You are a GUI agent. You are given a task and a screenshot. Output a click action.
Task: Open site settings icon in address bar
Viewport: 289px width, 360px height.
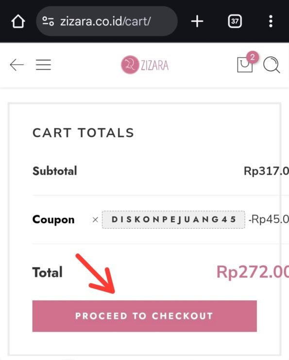pyautogui.click(x=48, y=21)
